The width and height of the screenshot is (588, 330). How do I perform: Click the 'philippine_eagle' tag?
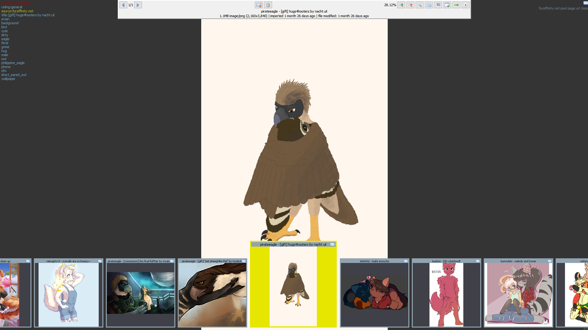point(13,63)
